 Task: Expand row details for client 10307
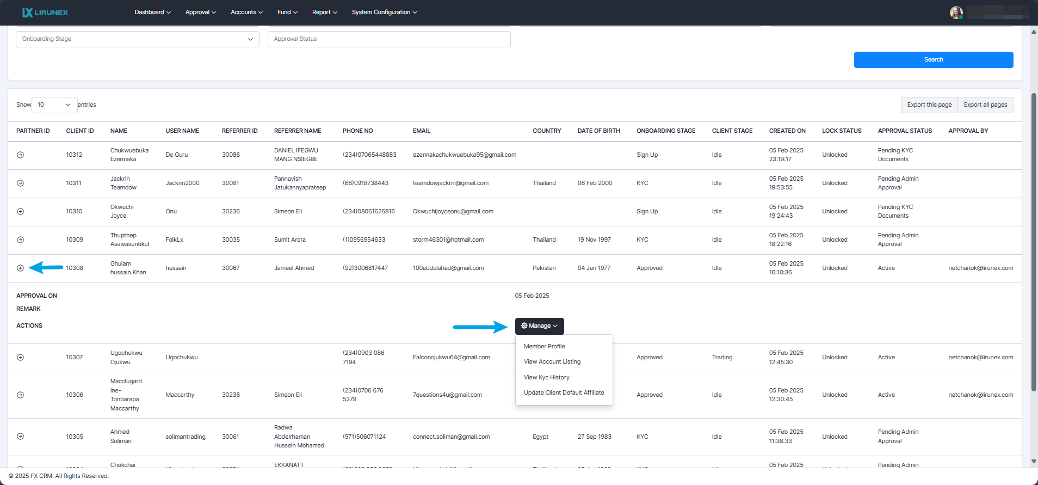[x=21, y=358]
